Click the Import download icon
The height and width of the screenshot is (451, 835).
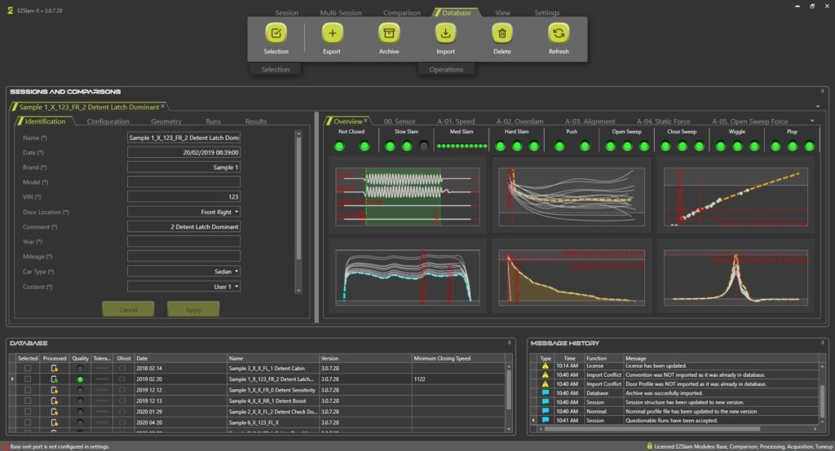pos(445,33)
